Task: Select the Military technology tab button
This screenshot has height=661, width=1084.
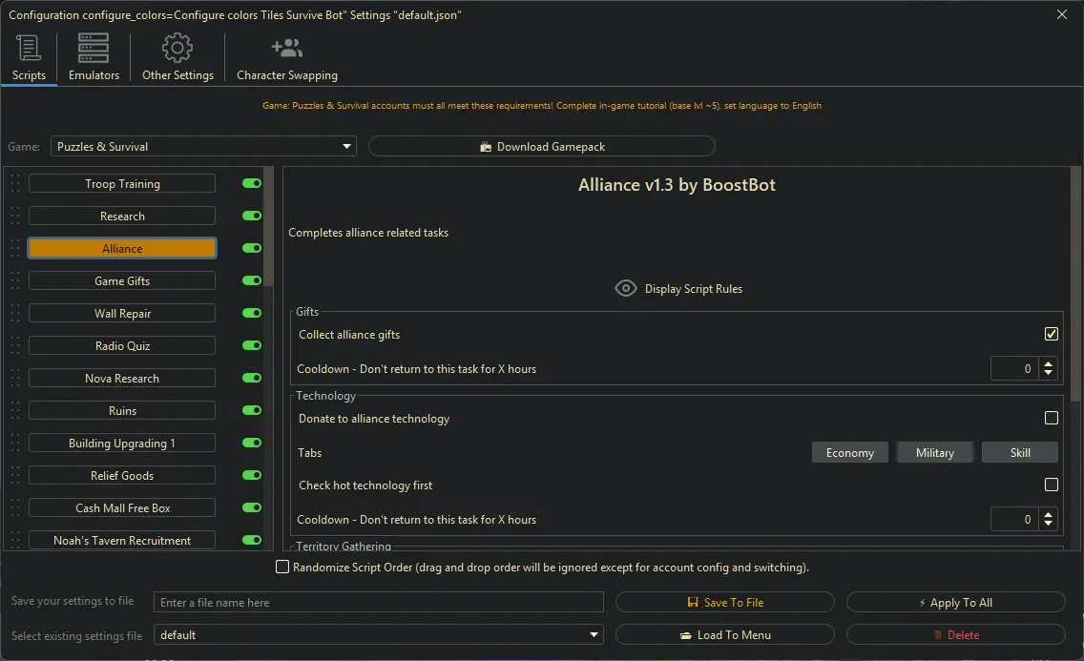Action: pyautogui.click(x=934, y=453)
